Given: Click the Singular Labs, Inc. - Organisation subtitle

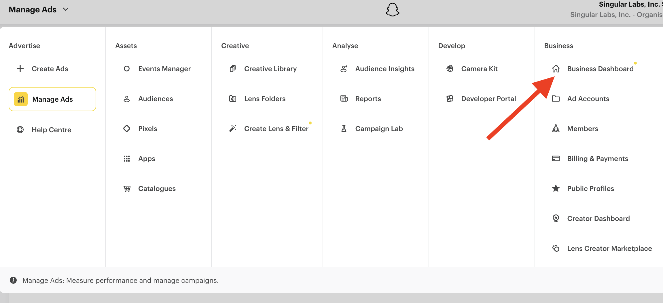Looking at the screenshot, I should click(616, 15).
